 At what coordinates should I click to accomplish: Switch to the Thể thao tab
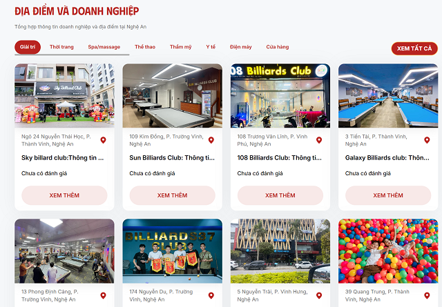point(145,47)
